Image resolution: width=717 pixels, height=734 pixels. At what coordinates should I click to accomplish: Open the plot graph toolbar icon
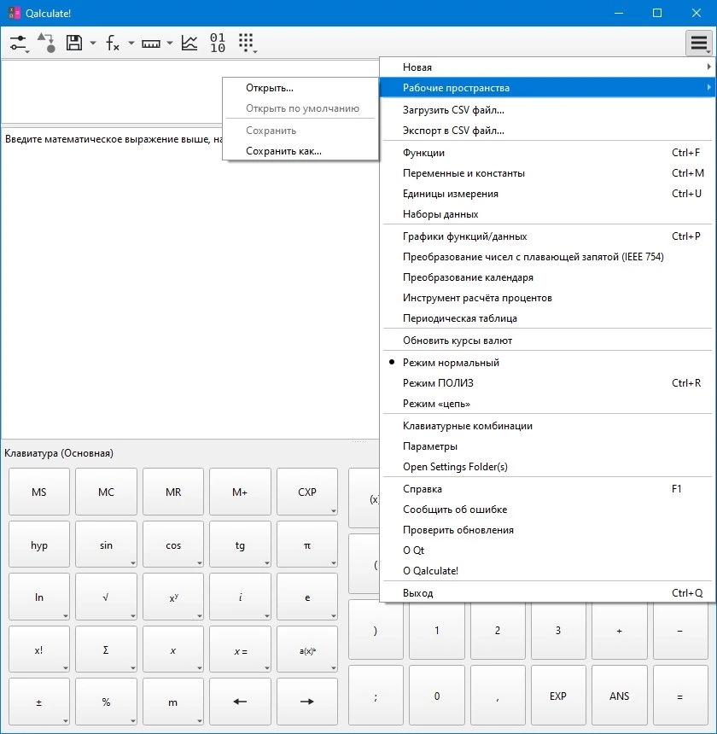[189, 43]
